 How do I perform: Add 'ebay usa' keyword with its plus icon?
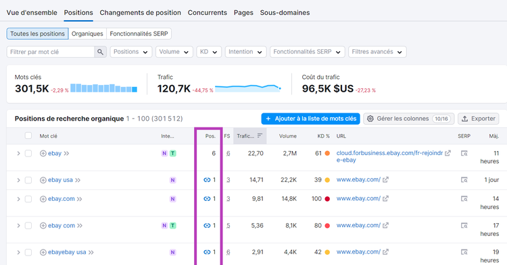click(x=43, y=180)
